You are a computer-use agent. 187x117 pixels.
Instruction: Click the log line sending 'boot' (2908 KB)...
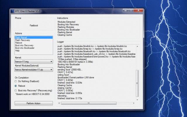coord(70,69)
